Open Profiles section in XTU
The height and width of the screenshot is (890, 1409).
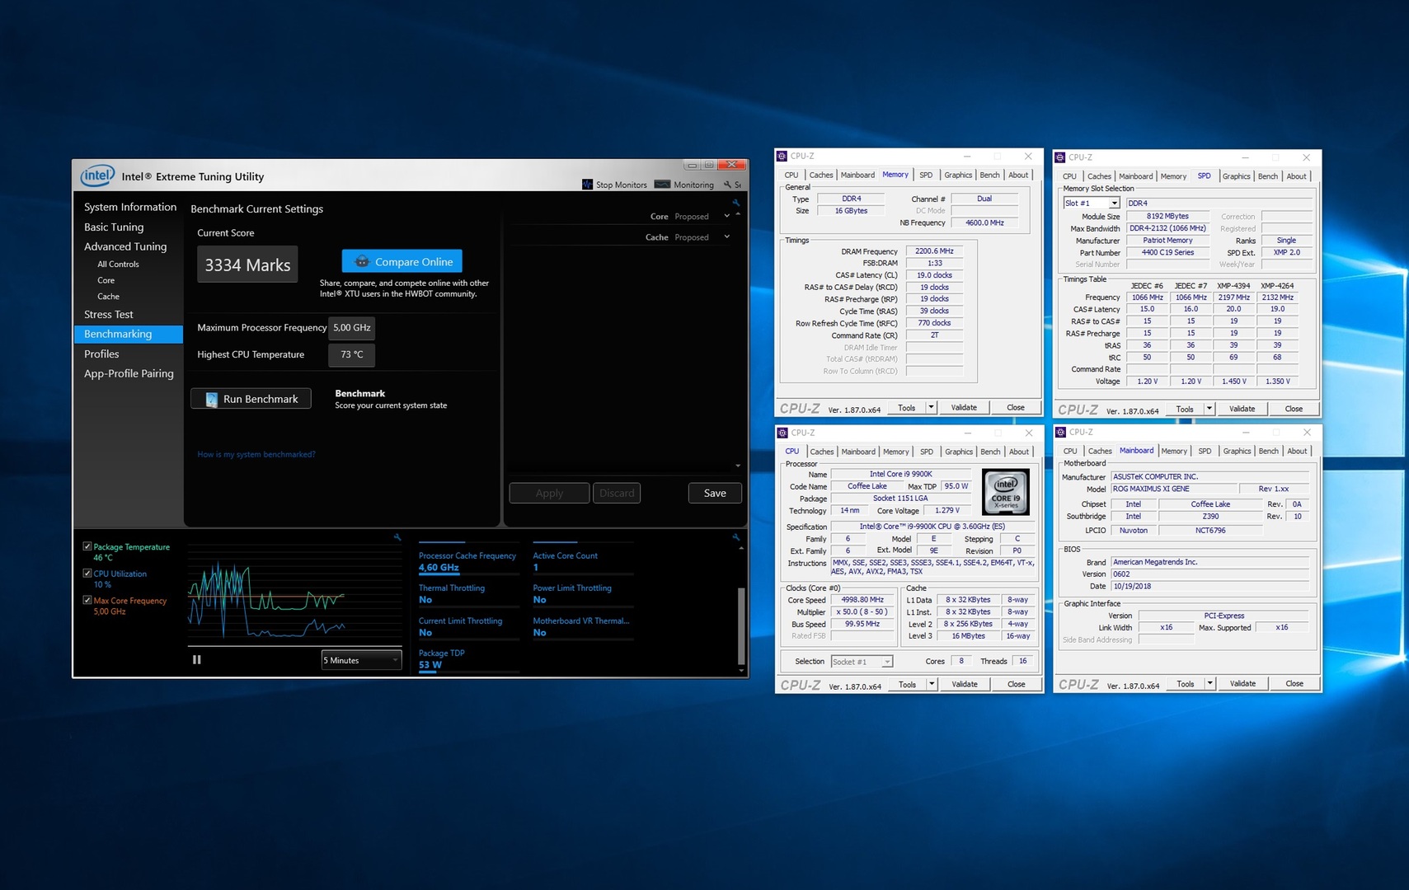pyautogui.click(x=101, y=354)
